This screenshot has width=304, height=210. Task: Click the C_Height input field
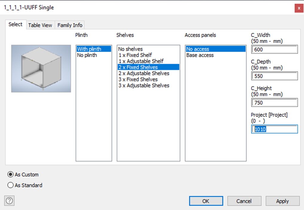click(274, 102)
